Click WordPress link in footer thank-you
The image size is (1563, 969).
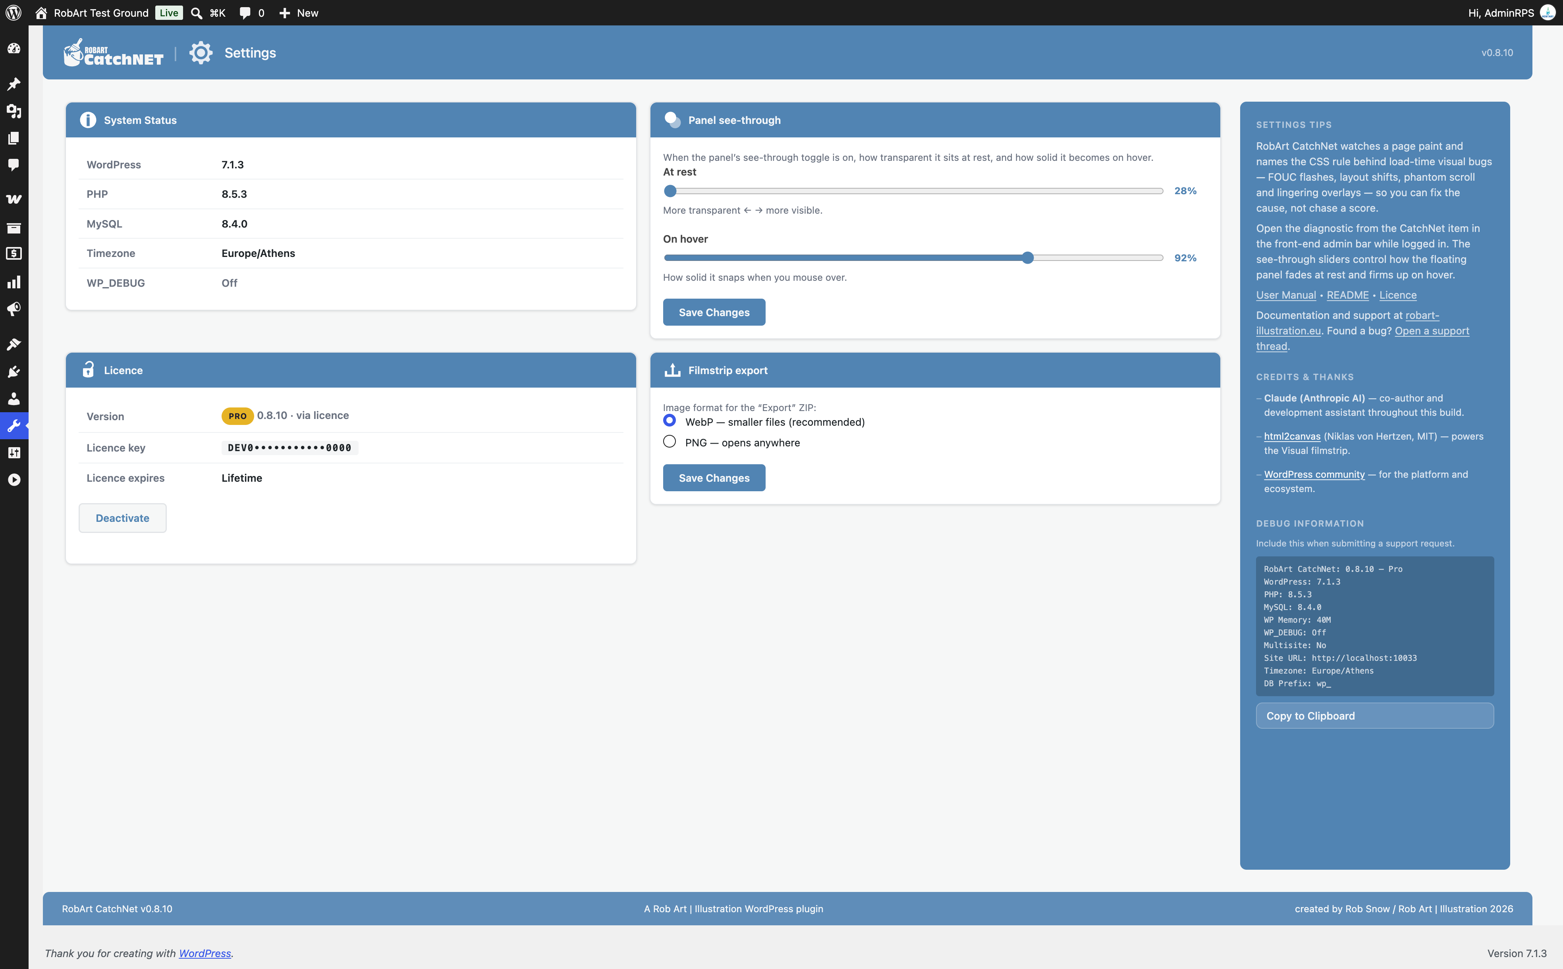pyautogui.click(x=205, y=953)
